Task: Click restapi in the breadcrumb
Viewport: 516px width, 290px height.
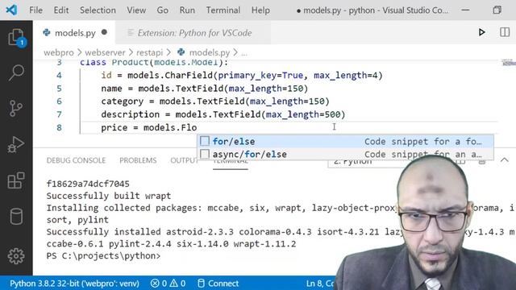Action: (x=149, y=52)
